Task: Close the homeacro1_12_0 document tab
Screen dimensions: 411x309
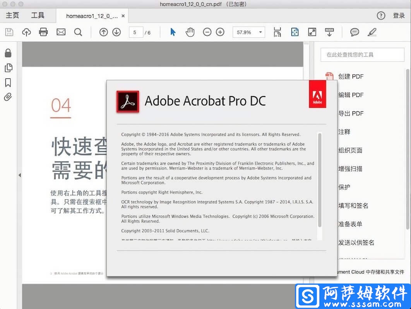Action: point(123,16)
